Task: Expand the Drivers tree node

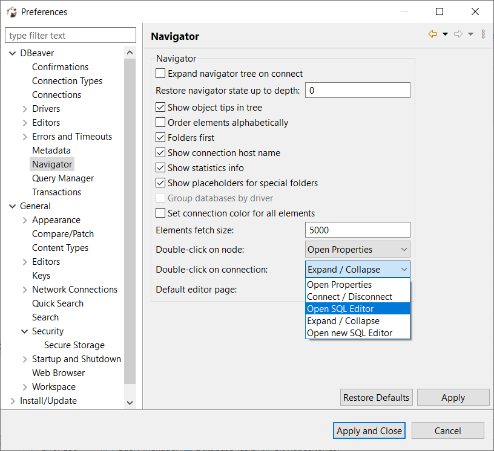Action: pyautogui.click(x=25, y=108)
